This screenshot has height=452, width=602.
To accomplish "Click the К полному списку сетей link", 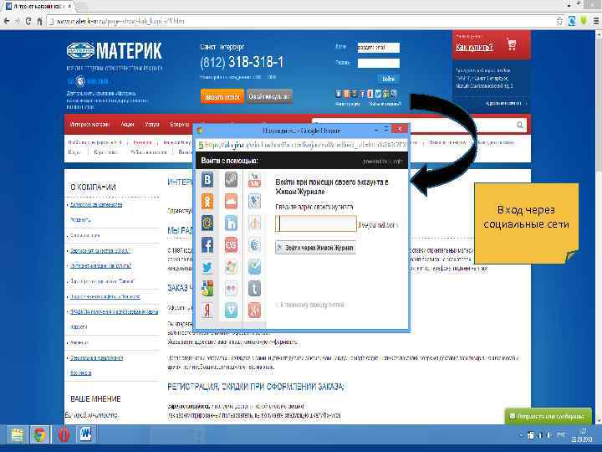I will pyautogui.click(x=310, y=305).
